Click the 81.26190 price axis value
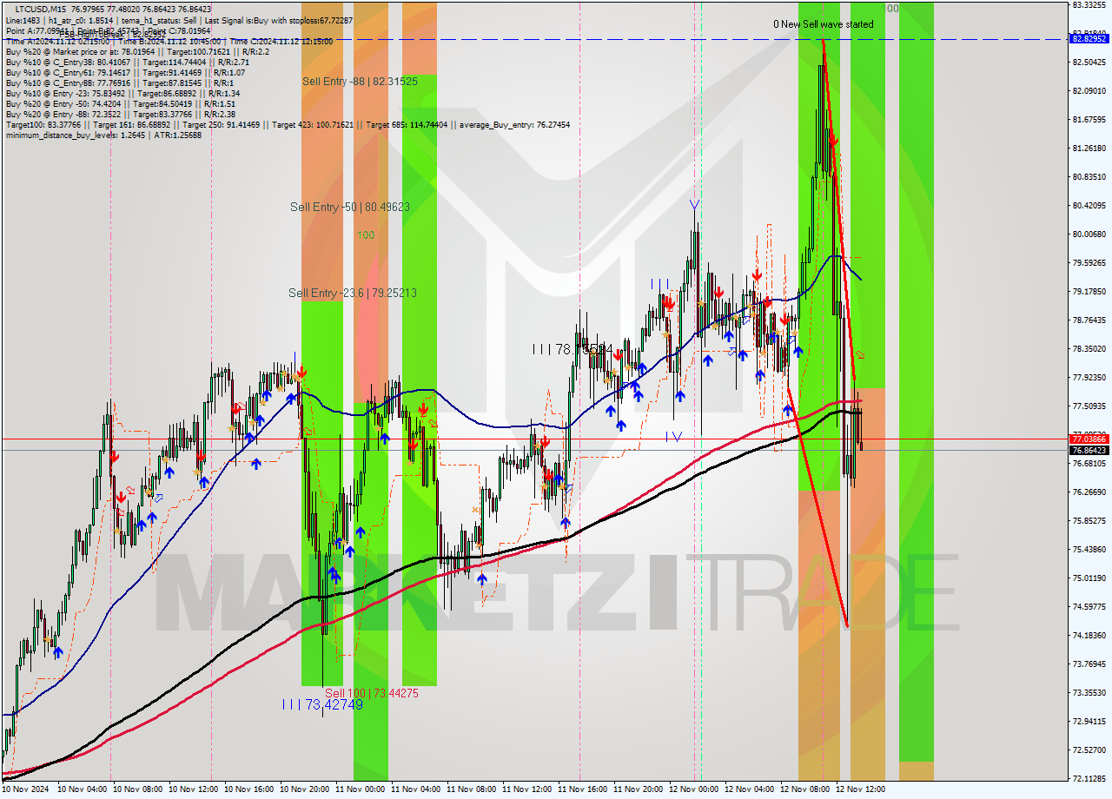Image resolution: width=1112 pixels, height=799 pixels. (x=1089, y=148)
